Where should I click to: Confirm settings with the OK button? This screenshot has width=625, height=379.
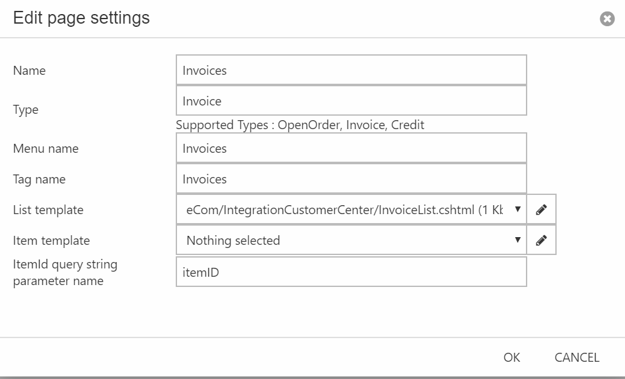point(511,358)
